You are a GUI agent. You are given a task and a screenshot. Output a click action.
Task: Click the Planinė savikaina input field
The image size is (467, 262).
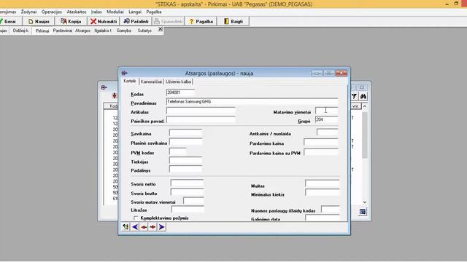point(186,142)
